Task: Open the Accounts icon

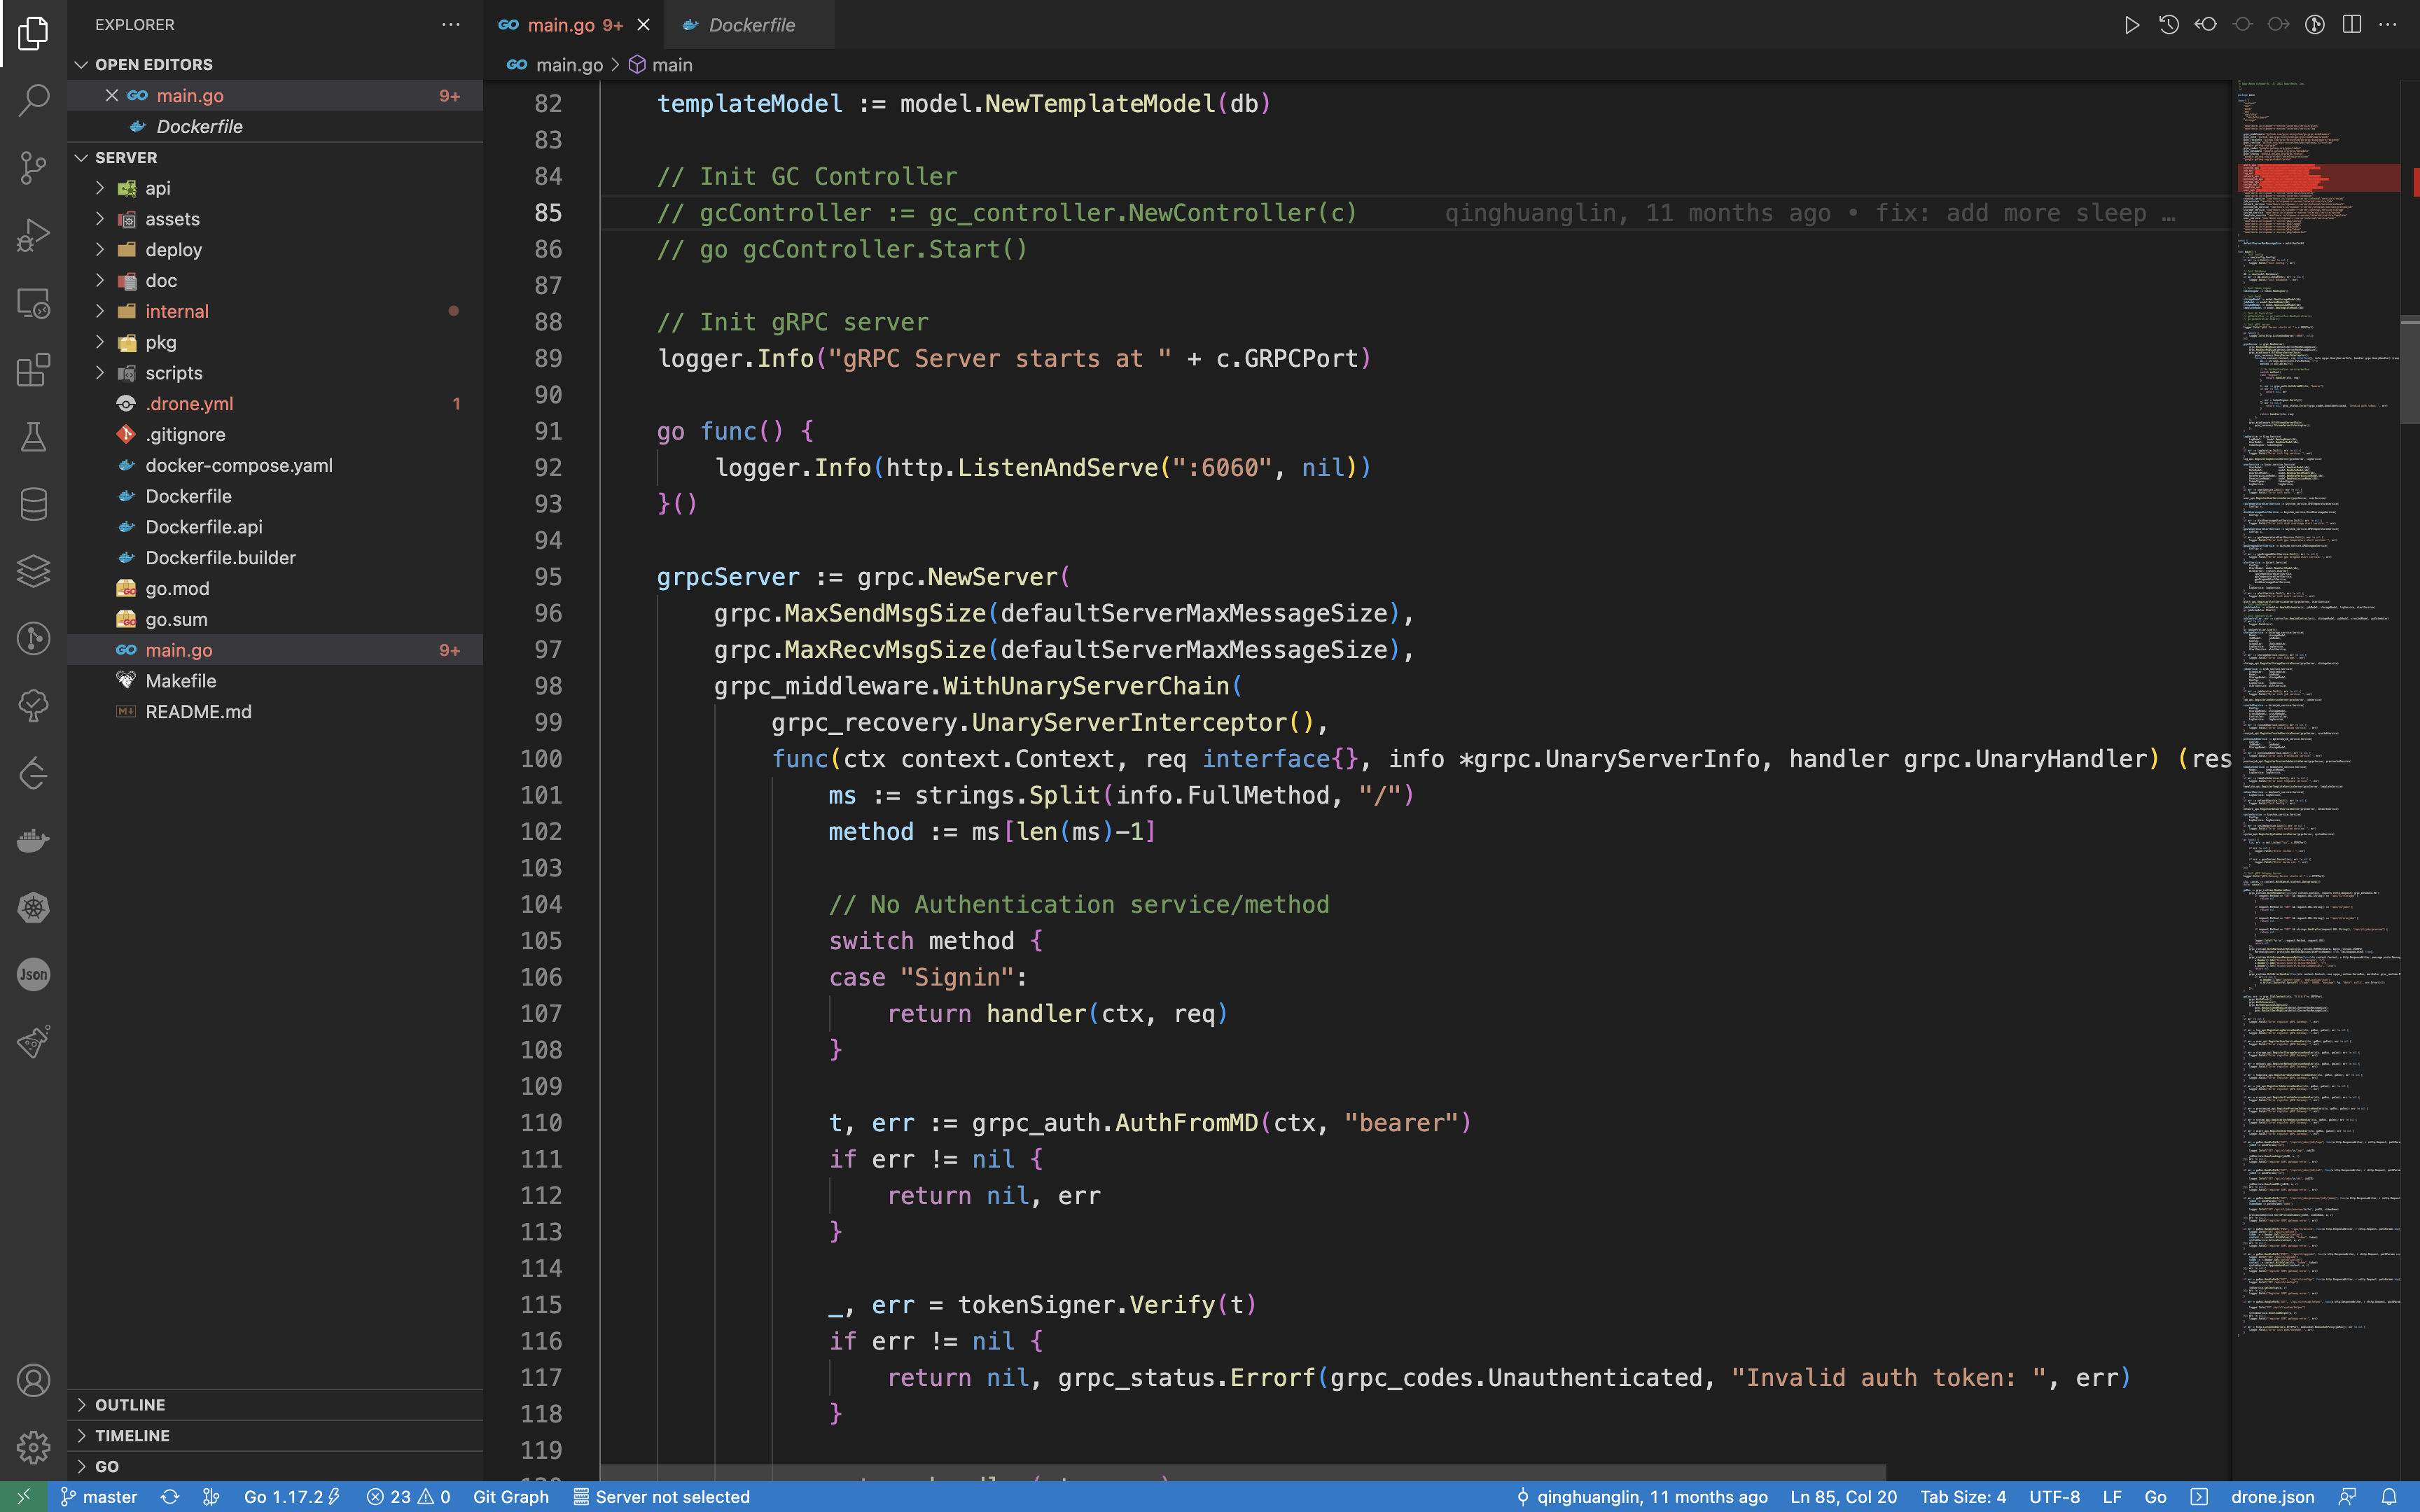Action: tap(33, 1380)
